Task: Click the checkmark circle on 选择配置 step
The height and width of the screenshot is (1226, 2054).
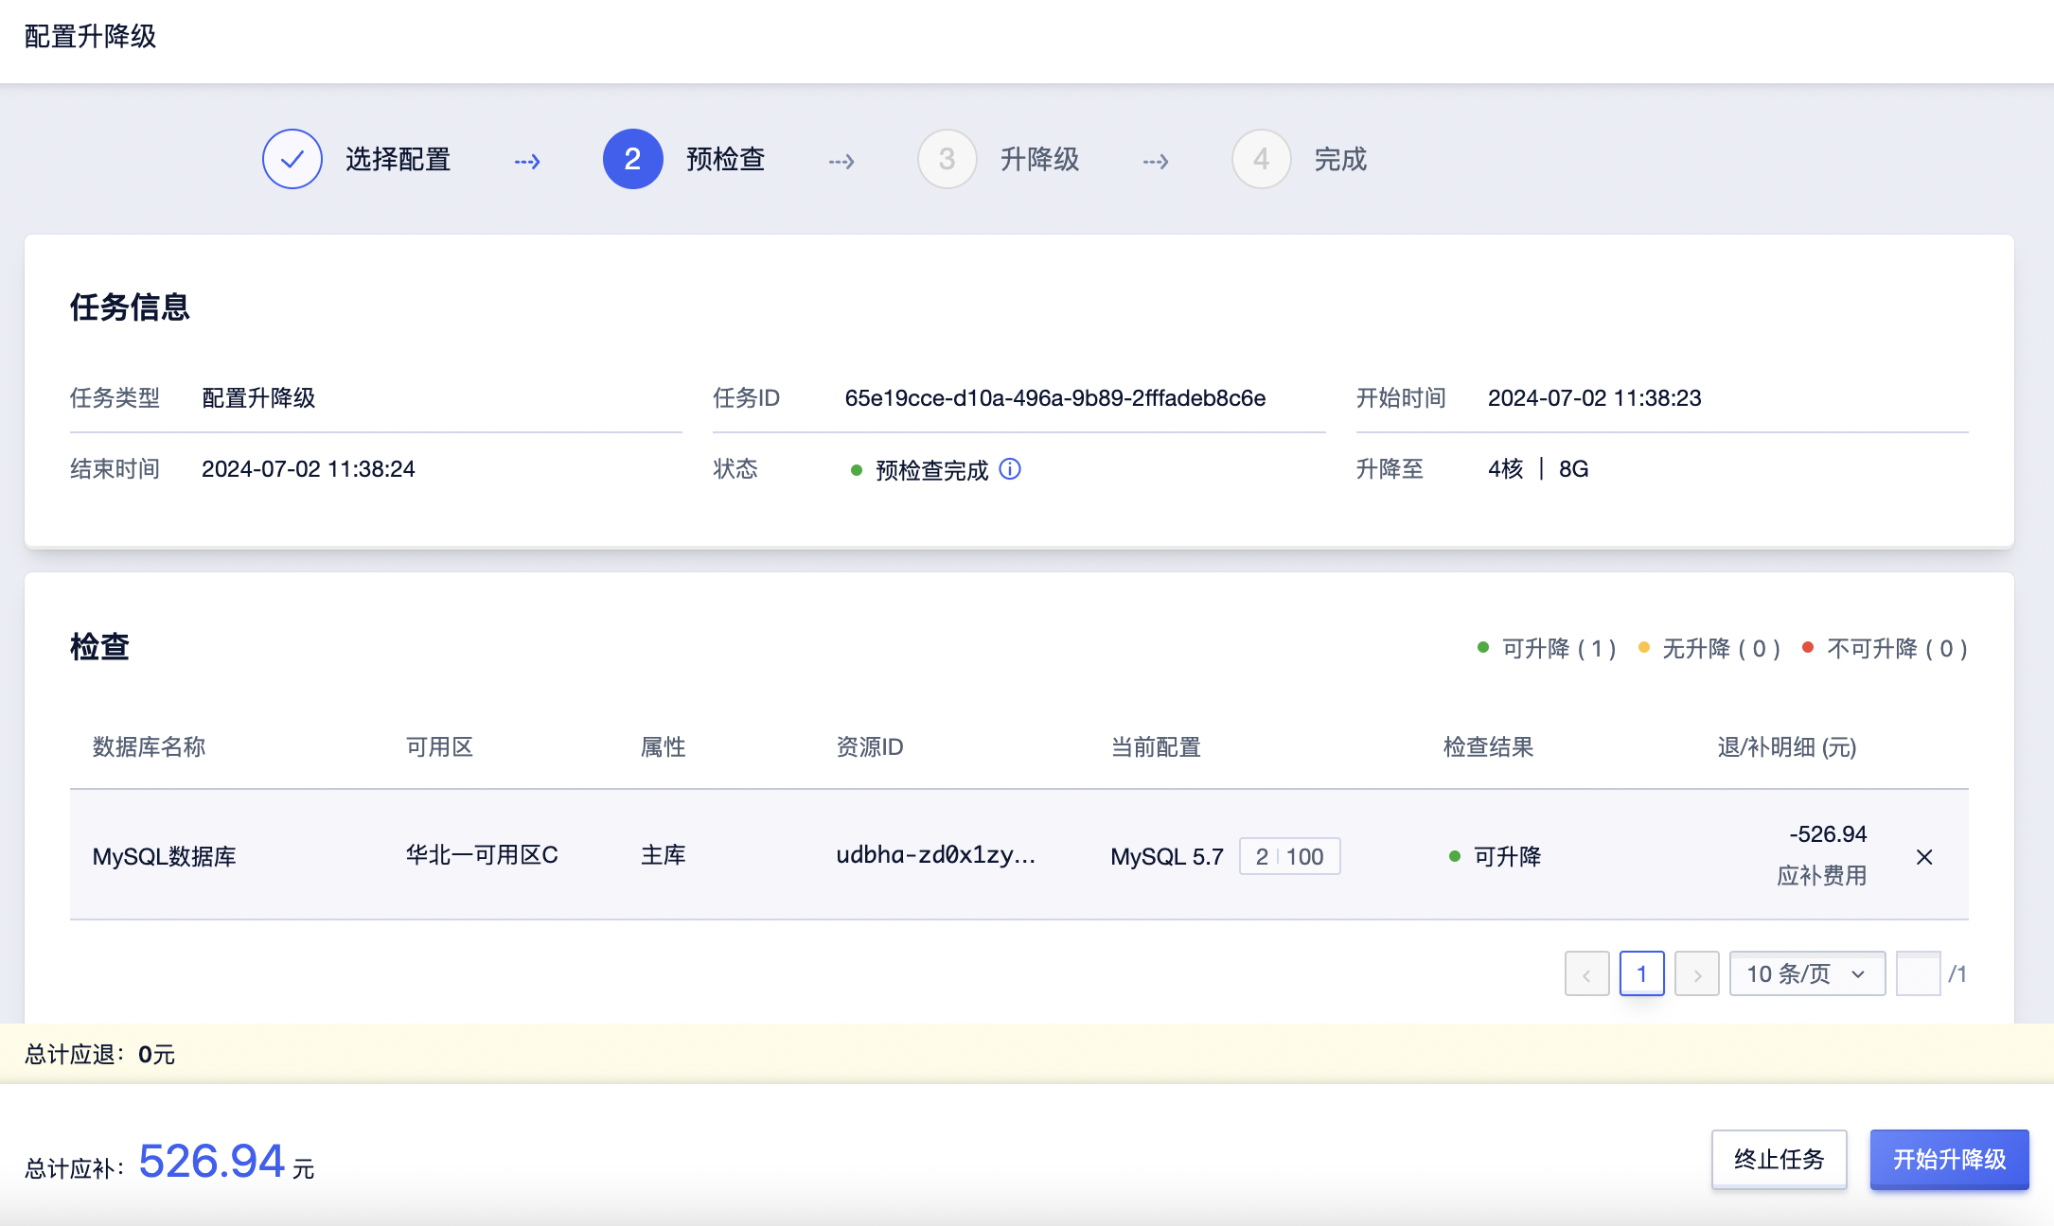Action: 292,159
